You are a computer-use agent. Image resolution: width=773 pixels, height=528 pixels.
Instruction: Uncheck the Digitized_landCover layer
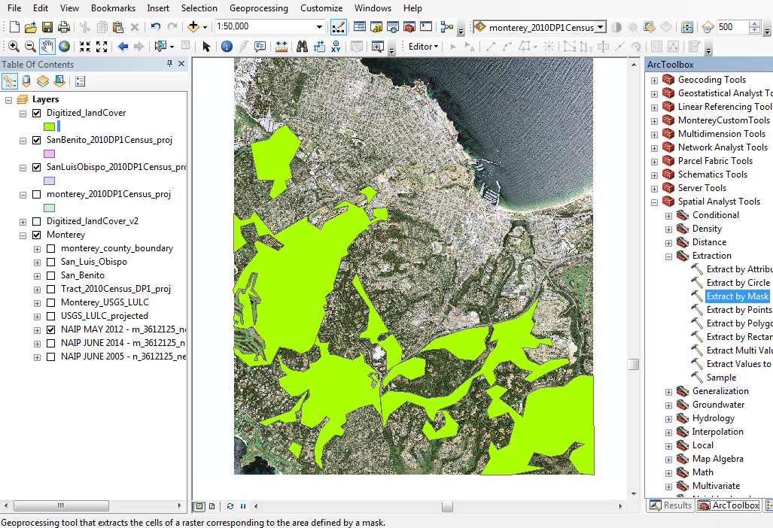click(x=37, y=113)
